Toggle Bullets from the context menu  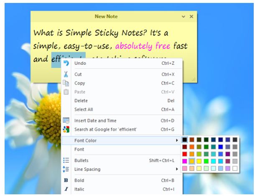tap(122, 160)
